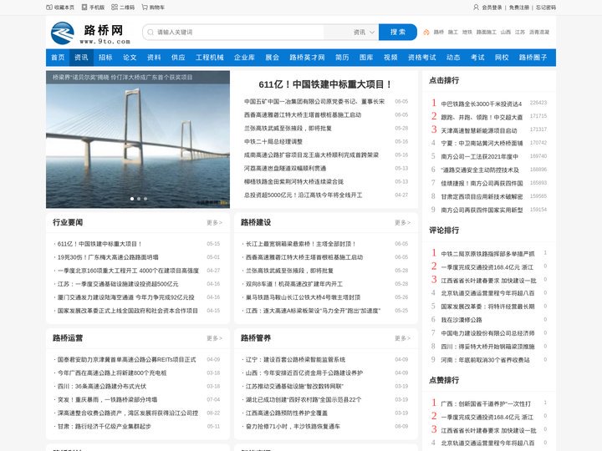Viewport: 602px width, 451px height.
Task: Open article 总投资超5000亿元！沿江高铁
Action: 304,195
